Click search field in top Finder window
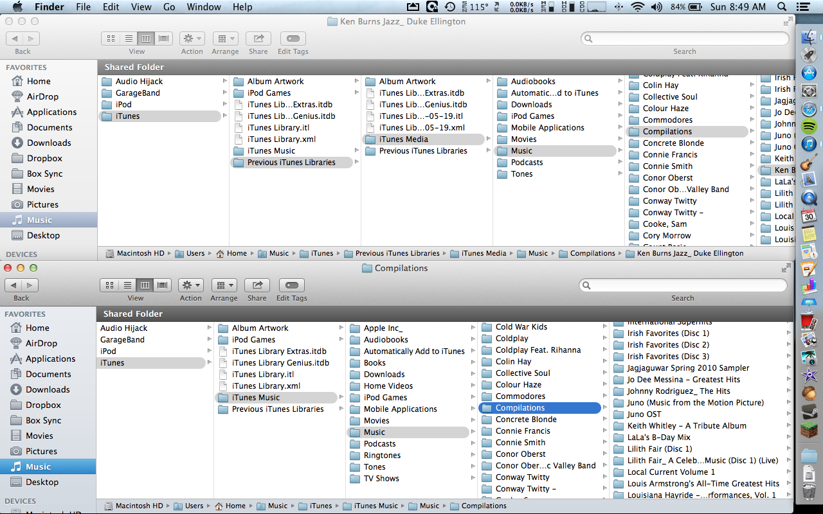 coord(685,39)
